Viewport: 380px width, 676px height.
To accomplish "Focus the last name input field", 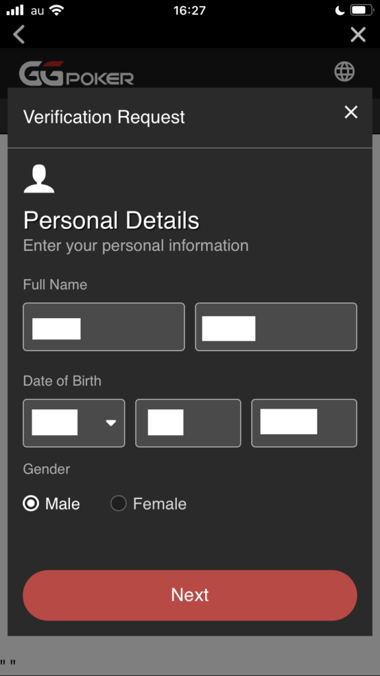I will tap(276, 327).
